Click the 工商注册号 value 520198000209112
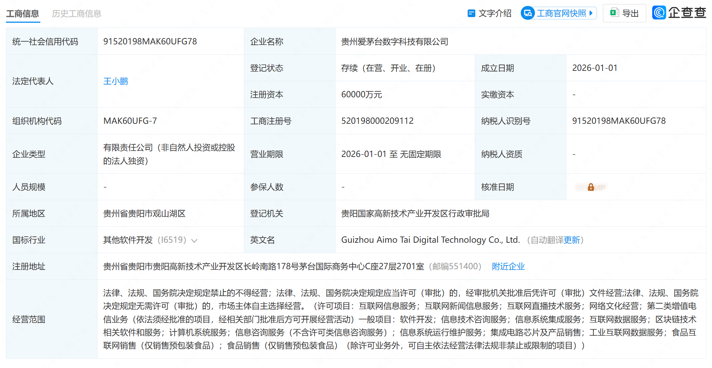712x368 pixels. coord(377,121)
